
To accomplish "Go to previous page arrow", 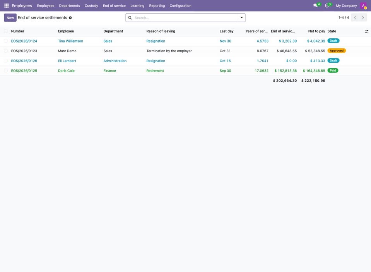I will (355, 17).
